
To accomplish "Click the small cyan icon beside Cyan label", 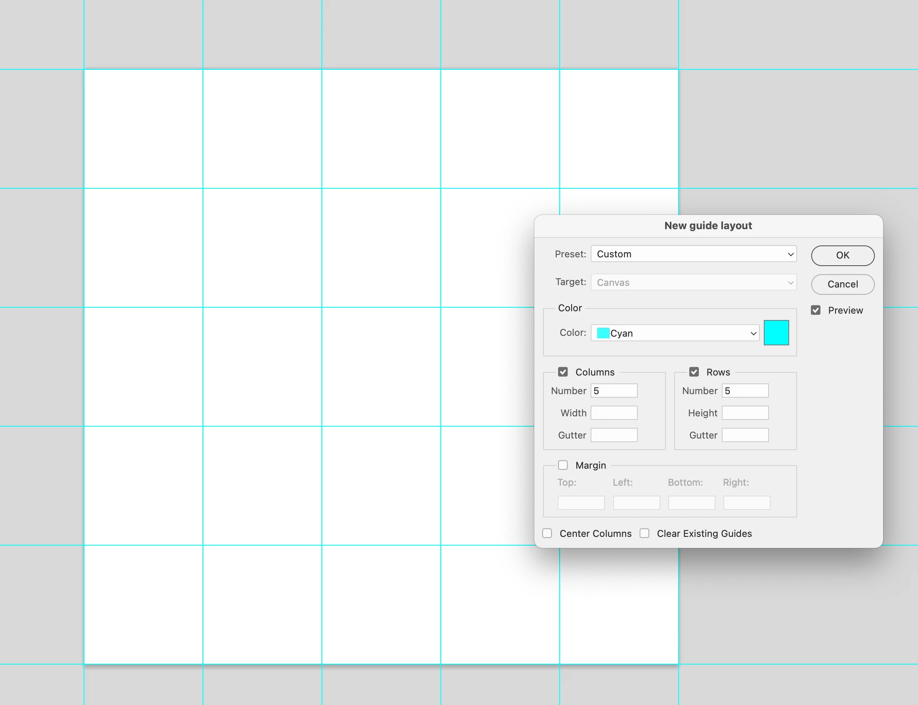I will pos(603,333).
